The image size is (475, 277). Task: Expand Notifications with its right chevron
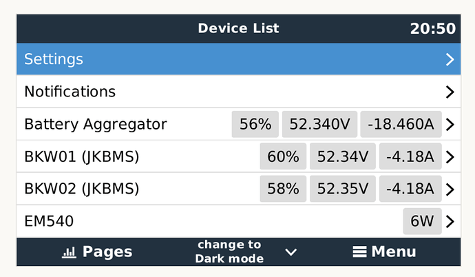(450, 92)
